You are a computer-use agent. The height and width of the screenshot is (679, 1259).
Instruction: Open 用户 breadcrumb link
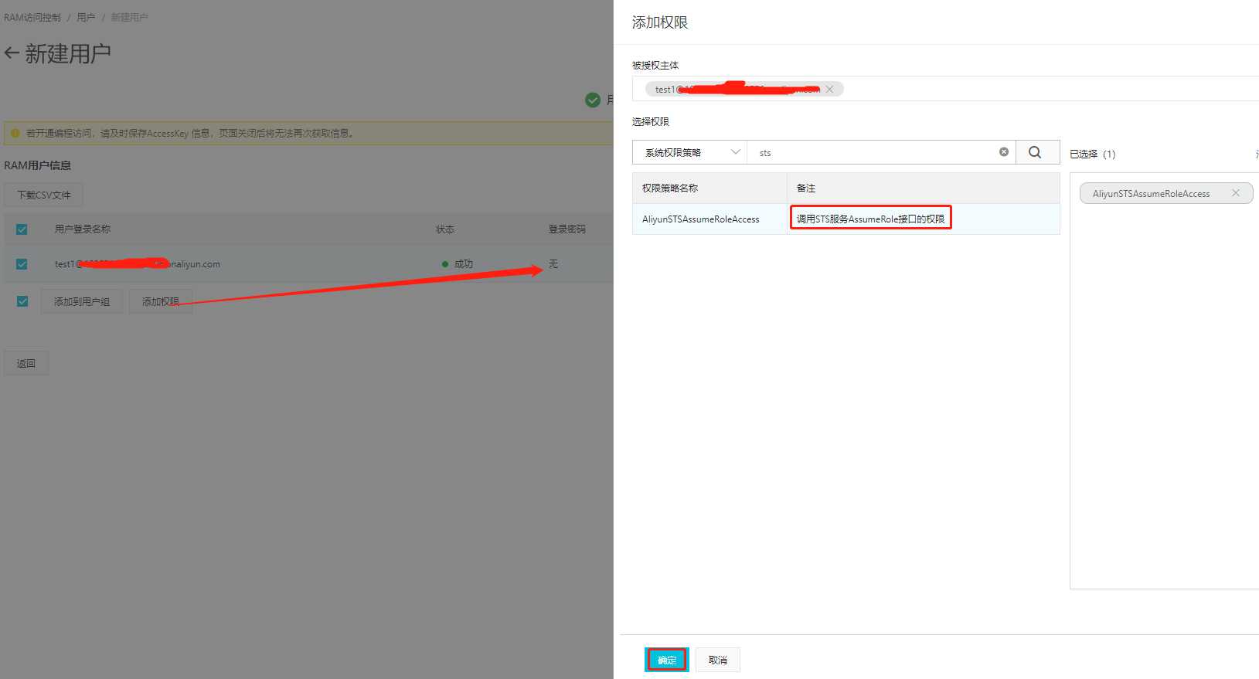click(x=86, y=17)
